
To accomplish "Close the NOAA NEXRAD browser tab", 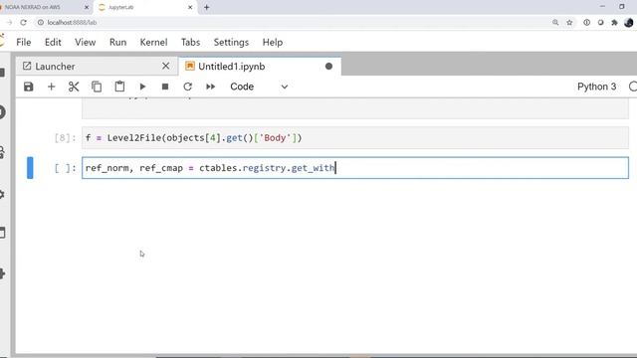I will (87, 7).
